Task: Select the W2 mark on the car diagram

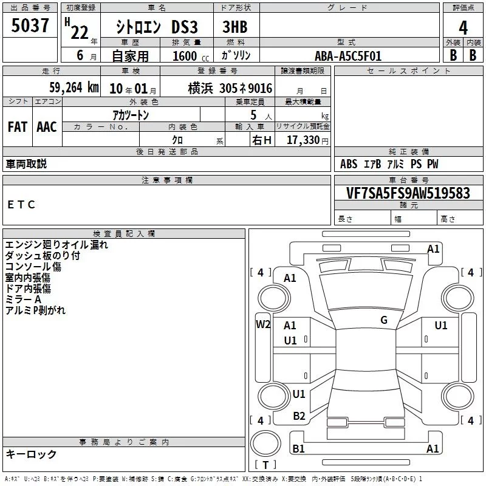Action: click(263, 324)
